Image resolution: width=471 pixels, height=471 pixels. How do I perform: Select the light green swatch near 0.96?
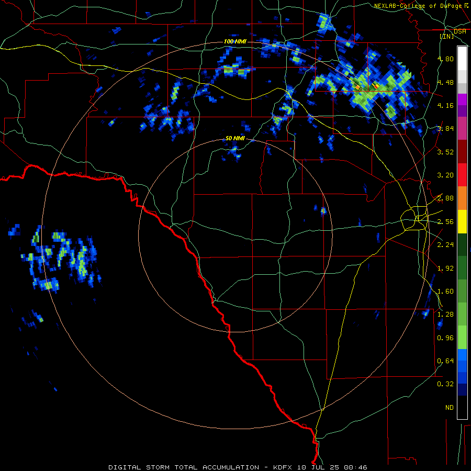[462, 338]
